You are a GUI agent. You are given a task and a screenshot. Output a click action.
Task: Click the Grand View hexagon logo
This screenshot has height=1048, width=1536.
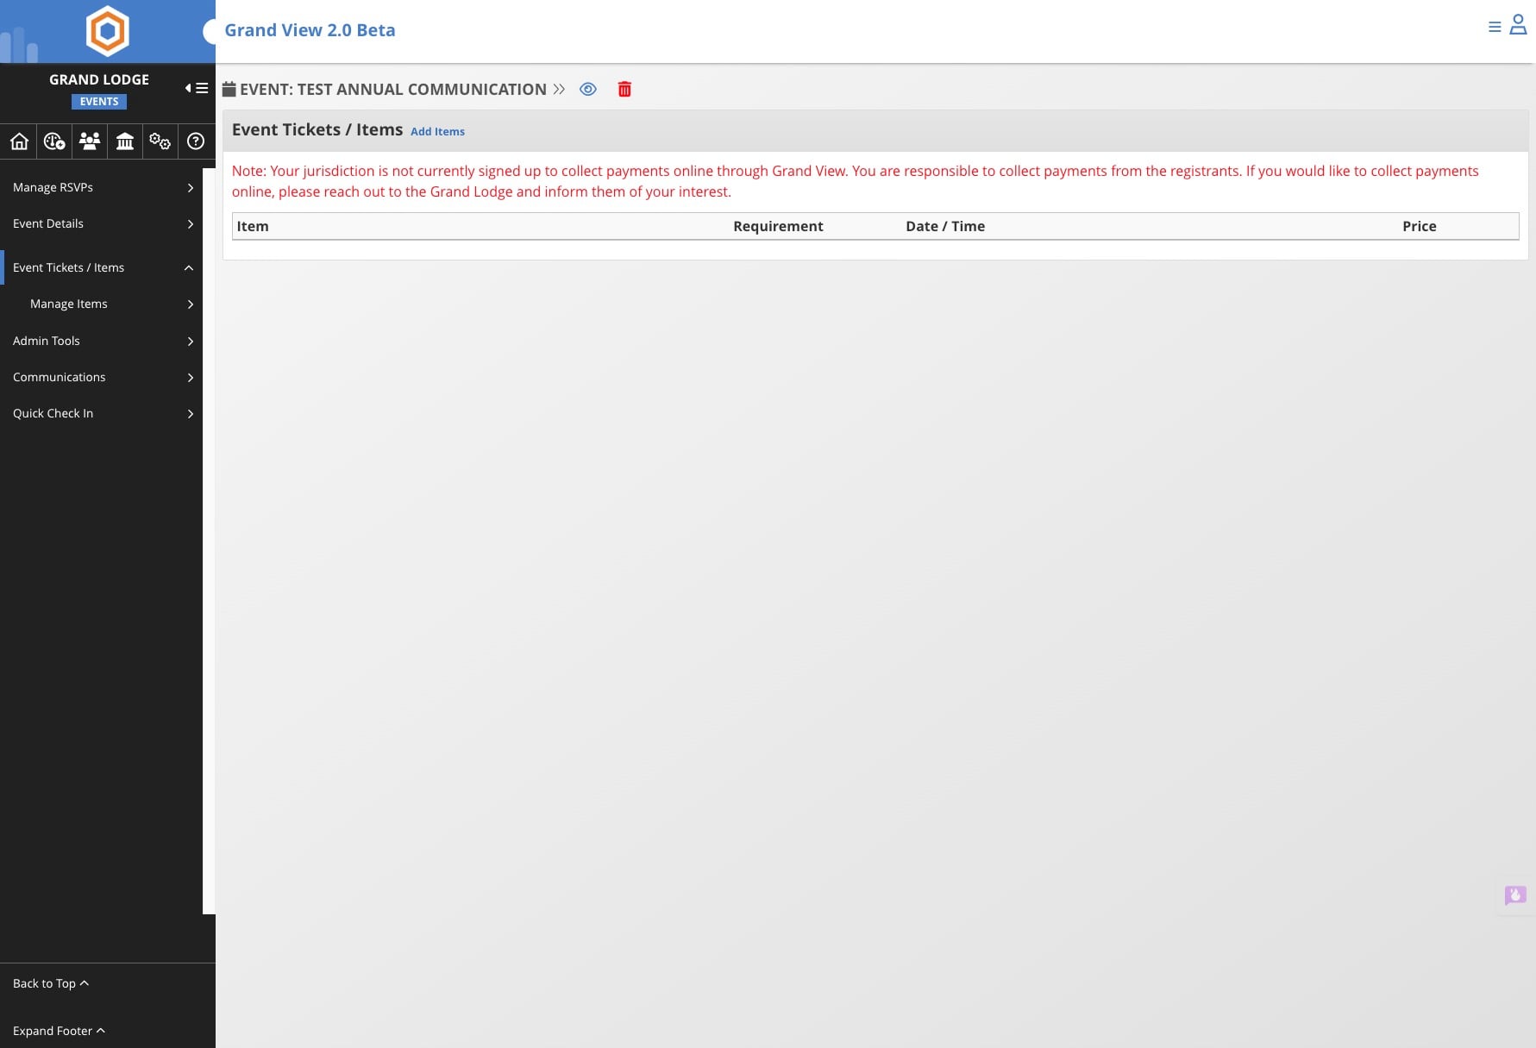(x=108, y=31)
